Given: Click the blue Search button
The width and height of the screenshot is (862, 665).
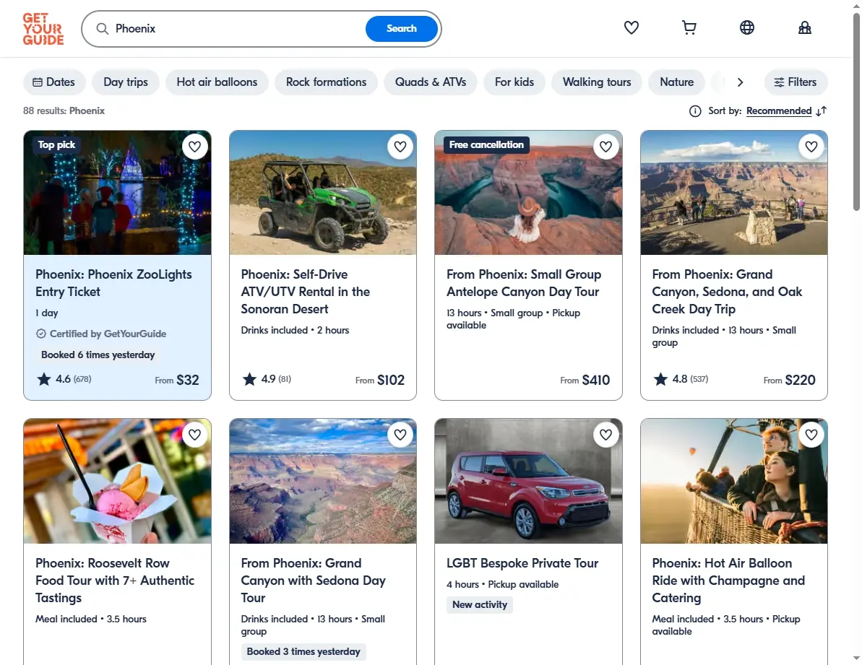Looking at the screenshot, I should (x=401, y=29).
